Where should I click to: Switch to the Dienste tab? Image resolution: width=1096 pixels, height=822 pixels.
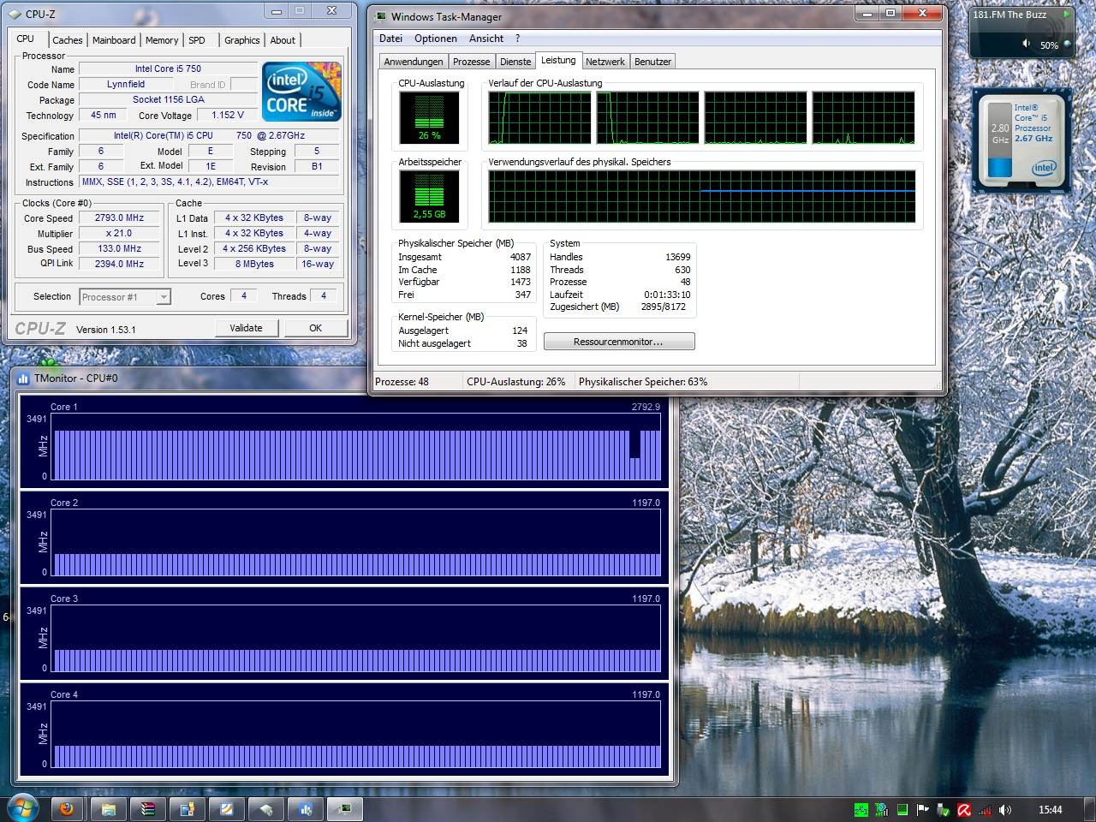[x=515, y=62]
